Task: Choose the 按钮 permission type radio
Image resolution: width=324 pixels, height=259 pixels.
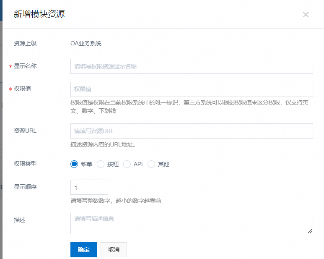Action: point(101,164)
